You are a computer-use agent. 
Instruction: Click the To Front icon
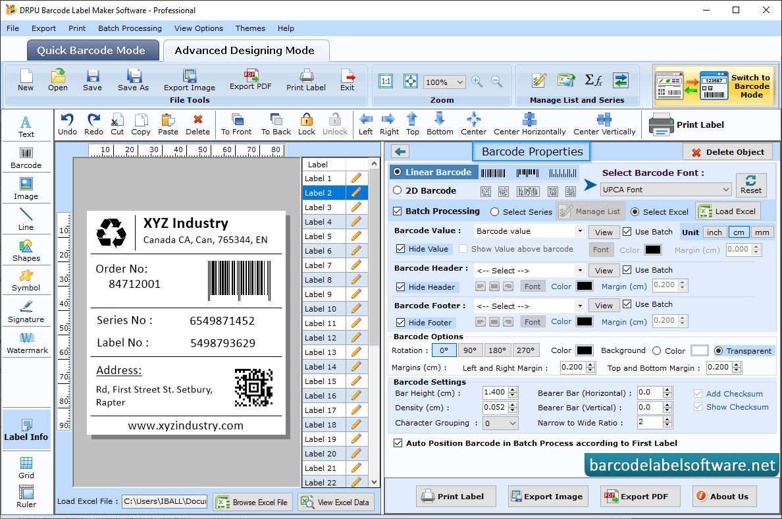[236, 124]
